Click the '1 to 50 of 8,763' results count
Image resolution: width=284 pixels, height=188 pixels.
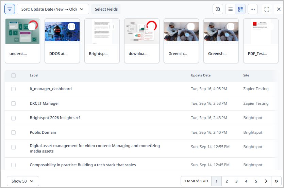(196, 181)
